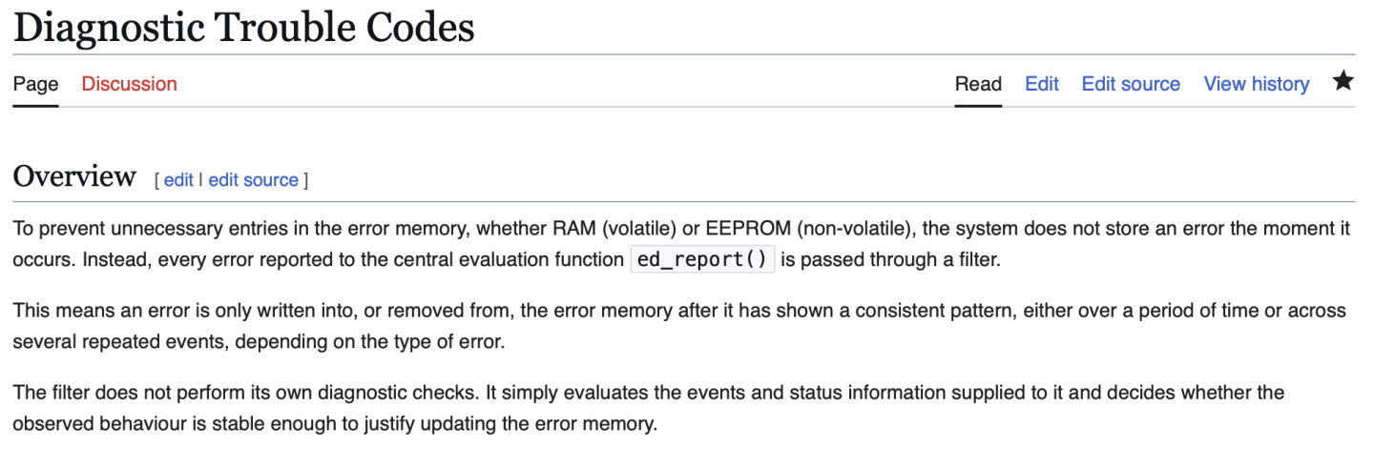Image resolution: width=1374 pixels, height=467 pixels.
Task: Click the Overview section's edit source link
Action: pos(253,180)
